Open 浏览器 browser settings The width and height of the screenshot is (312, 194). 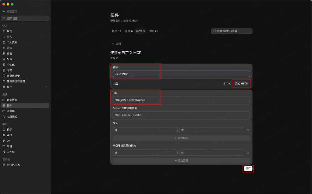tap(25, 111)
